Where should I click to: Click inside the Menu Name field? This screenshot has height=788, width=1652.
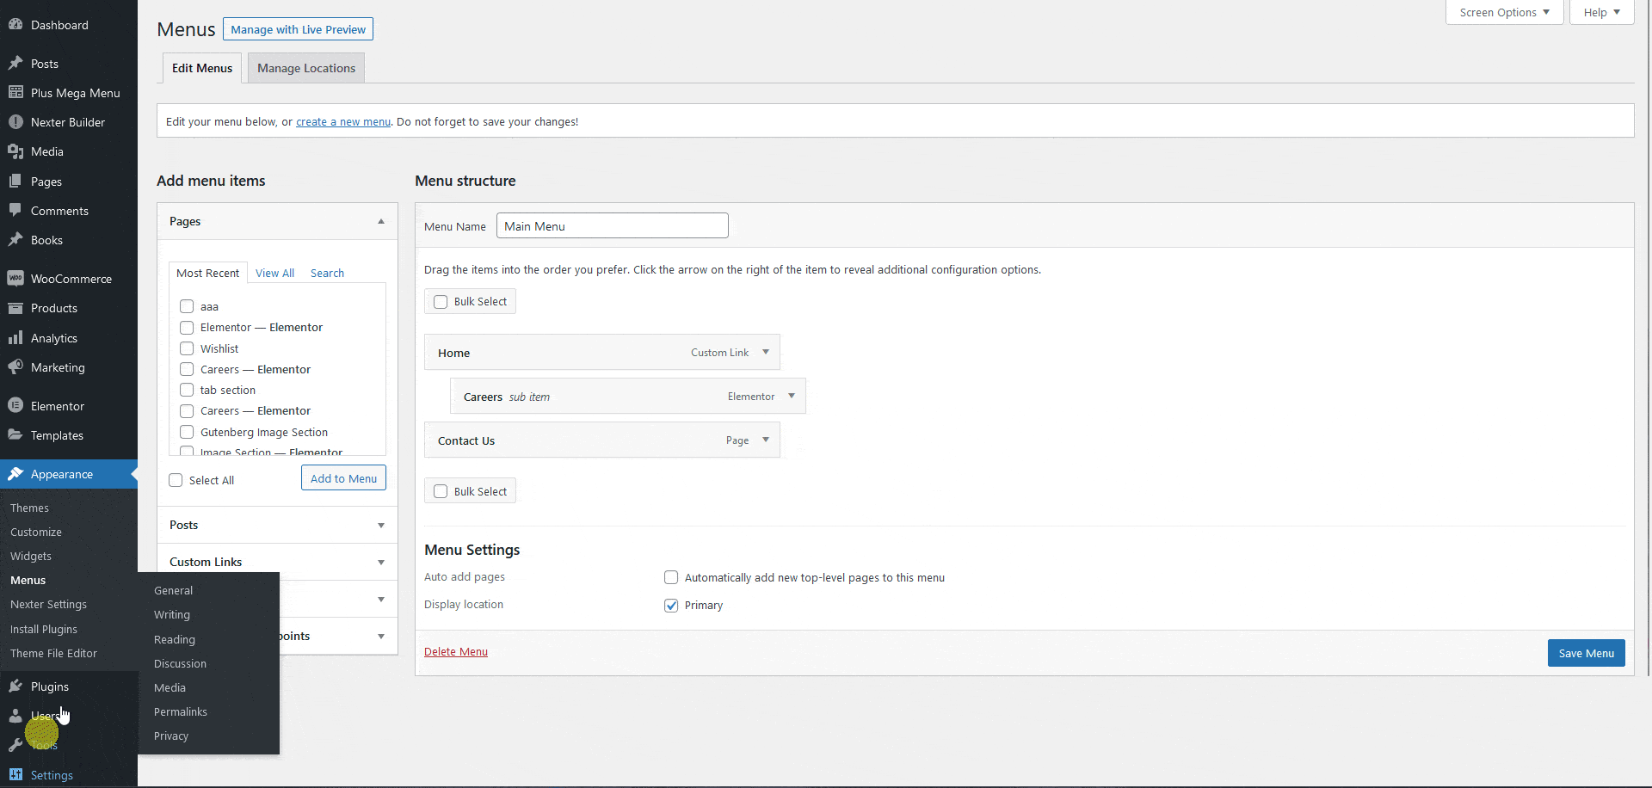[x=612, y=225]
